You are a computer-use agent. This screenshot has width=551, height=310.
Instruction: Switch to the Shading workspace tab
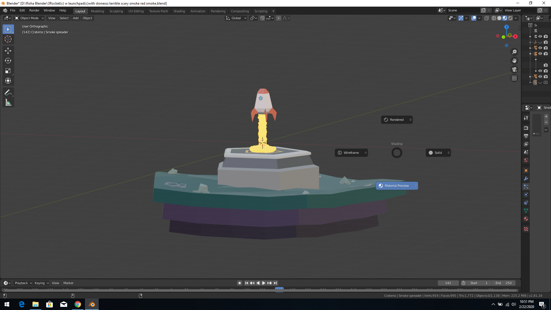179,11
